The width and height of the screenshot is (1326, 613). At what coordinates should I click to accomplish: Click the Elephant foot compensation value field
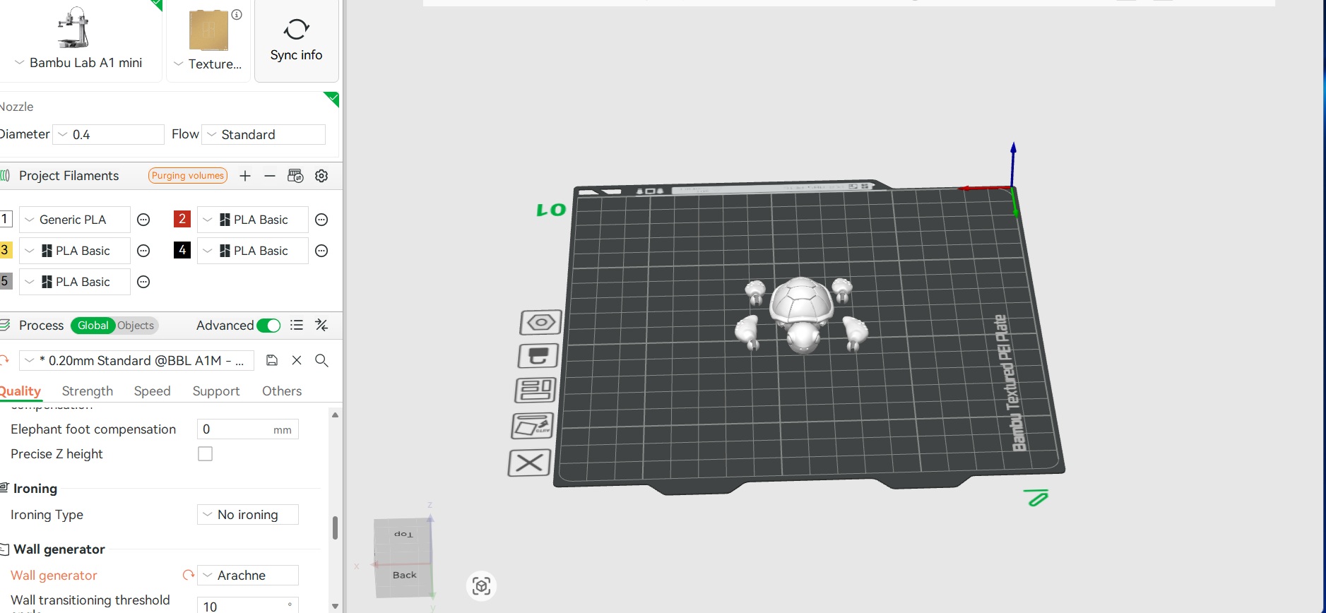click(248, 429)
